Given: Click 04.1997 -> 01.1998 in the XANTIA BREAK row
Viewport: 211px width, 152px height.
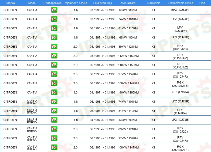Looking at the screenshot, I should point(103,120).
